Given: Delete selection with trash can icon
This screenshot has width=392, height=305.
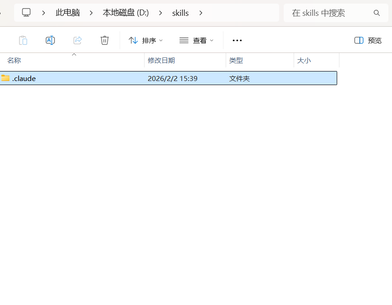Looking at the screenshot, I should pyautogui.click(x=105, y=40).
